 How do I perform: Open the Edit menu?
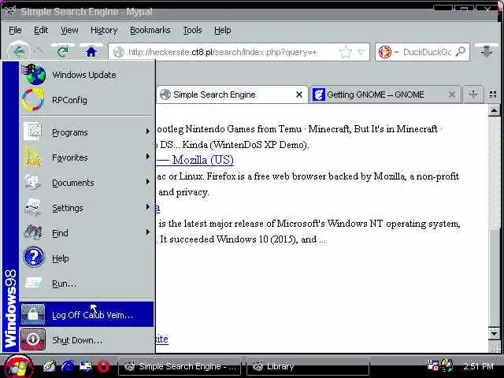click(41, 30)
